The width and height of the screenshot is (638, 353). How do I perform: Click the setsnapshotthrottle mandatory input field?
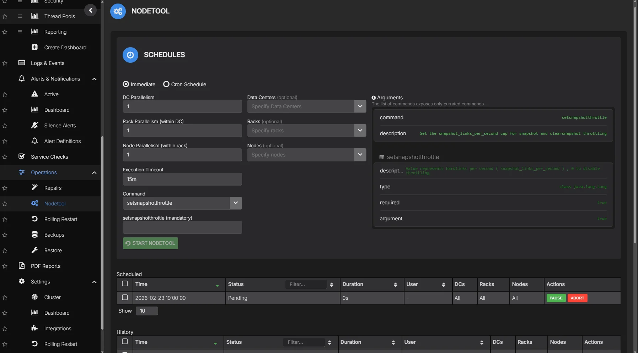(182, 227)
